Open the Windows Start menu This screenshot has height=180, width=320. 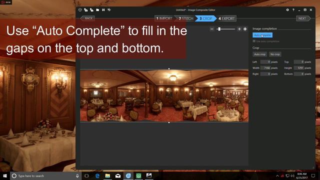click(5, 175)
